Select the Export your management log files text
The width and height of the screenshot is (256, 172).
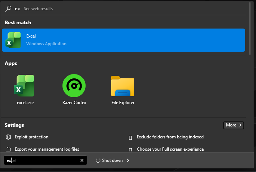(47, 149)
